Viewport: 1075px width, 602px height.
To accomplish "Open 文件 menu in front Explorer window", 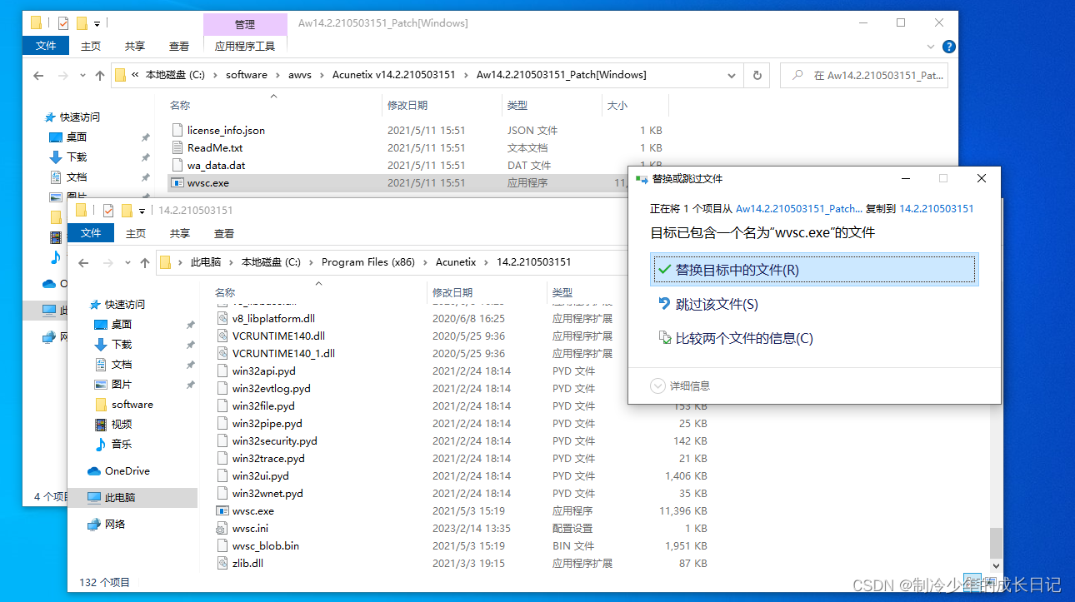I will pyautogui.click(x=91, y=233).
